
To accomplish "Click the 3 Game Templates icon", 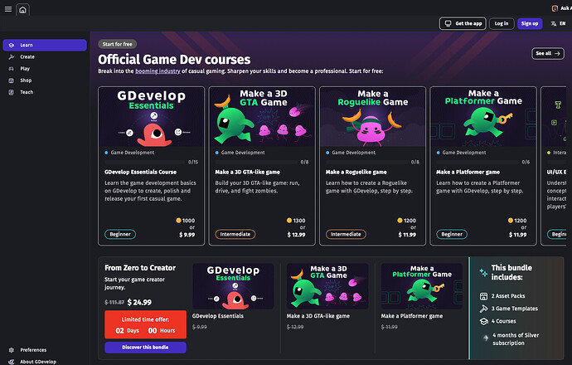I will click(x=484, y=309).
